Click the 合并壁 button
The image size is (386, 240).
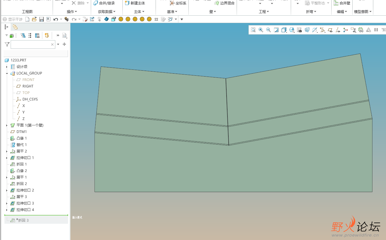pyautogui.click(x=342, y=3)
